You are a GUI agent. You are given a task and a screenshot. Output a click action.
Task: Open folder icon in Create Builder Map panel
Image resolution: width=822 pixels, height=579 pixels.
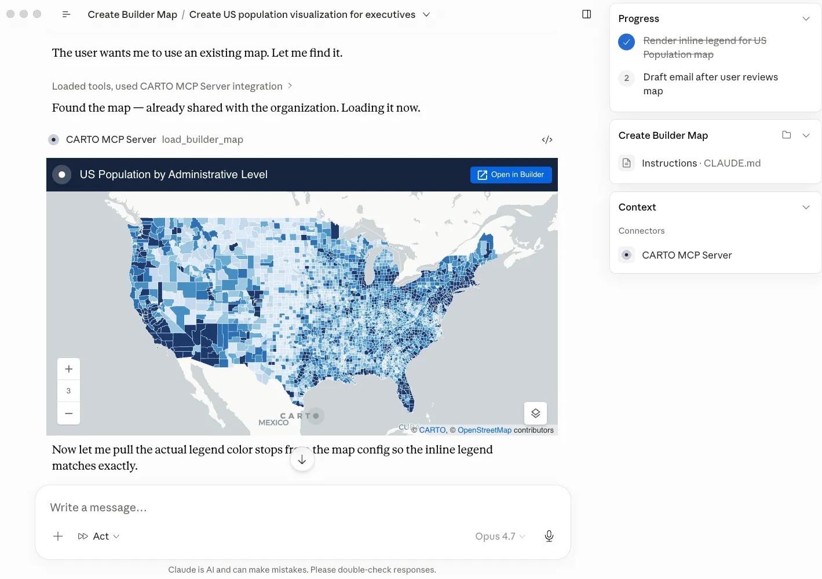coord(786,135)
